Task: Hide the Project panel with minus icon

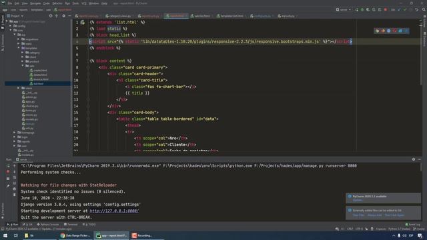Action: pyautogui.click(x=69, y=16)
